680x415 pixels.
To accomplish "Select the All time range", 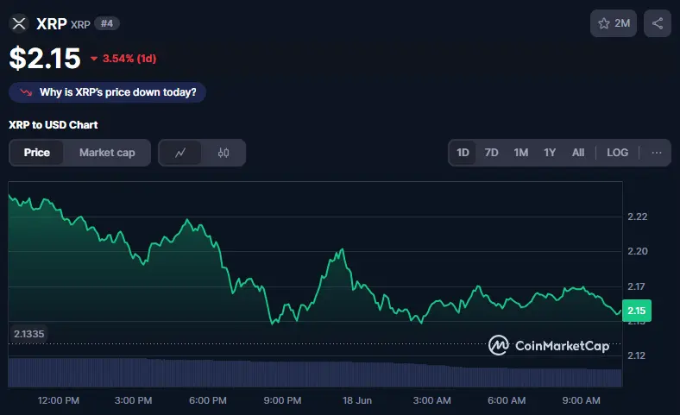I will [578, 153].
